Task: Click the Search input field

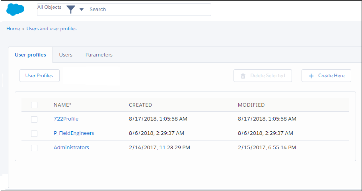Action: point(149,10)
